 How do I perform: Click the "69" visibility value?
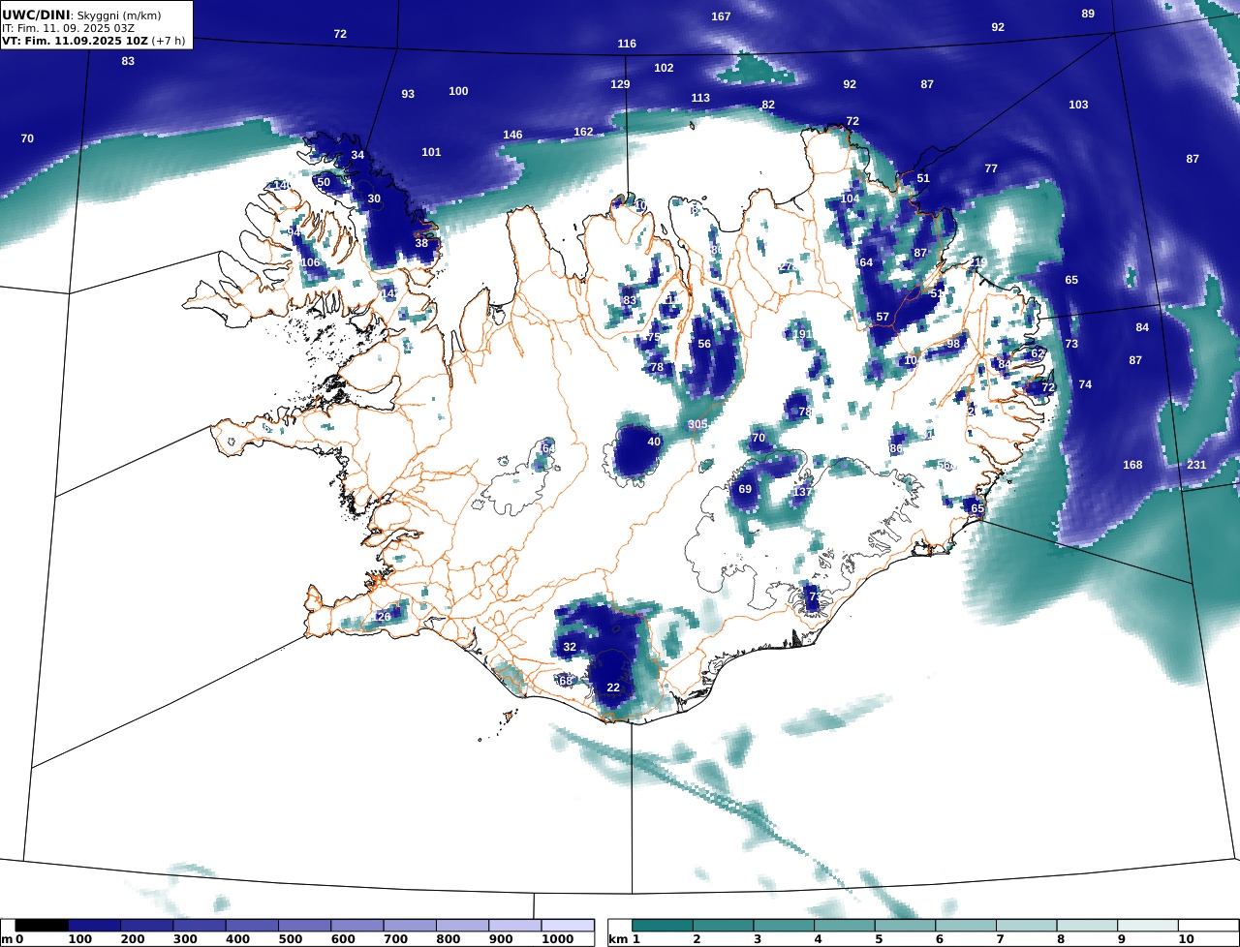pyautogui.click(x=745, y=489)
